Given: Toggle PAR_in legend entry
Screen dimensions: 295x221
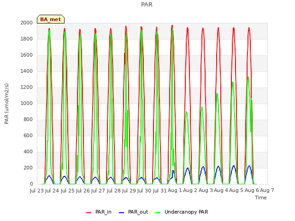Looking at the screenshot, I should 99,212.
